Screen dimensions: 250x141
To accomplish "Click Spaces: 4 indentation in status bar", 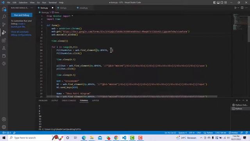I will coord(182,133).
